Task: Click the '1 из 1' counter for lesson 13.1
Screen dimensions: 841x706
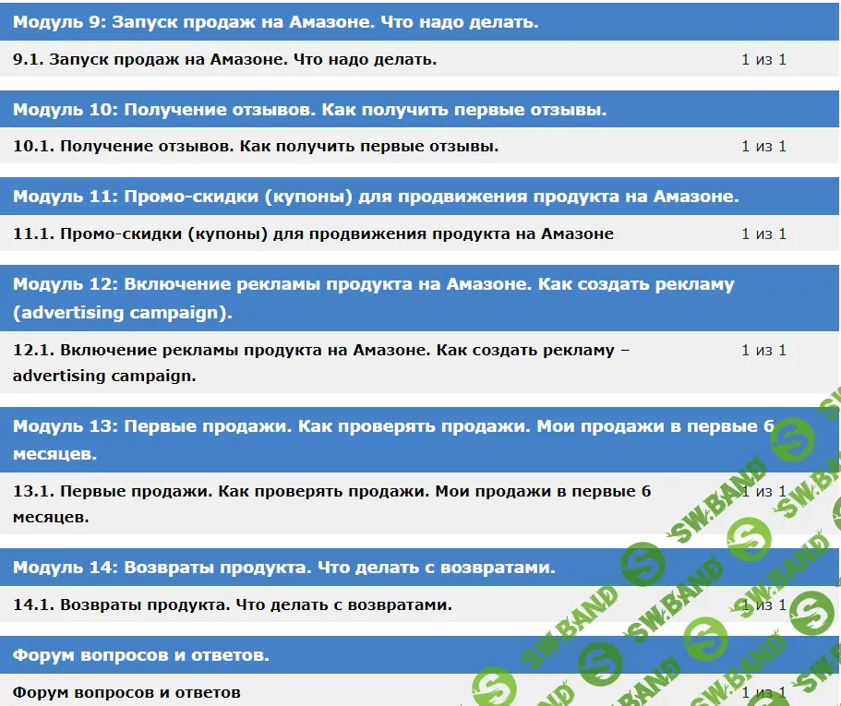Action: point(763,492)
